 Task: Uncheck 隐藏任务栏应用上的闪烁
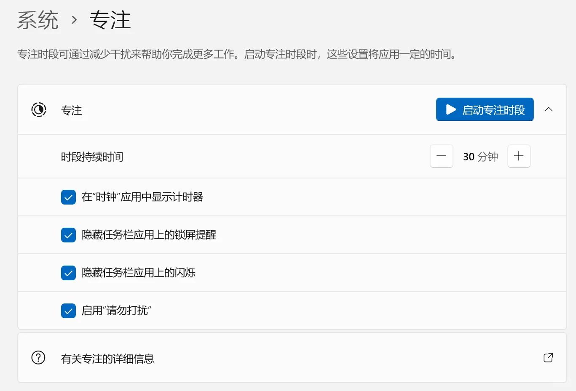coord(68,273)
